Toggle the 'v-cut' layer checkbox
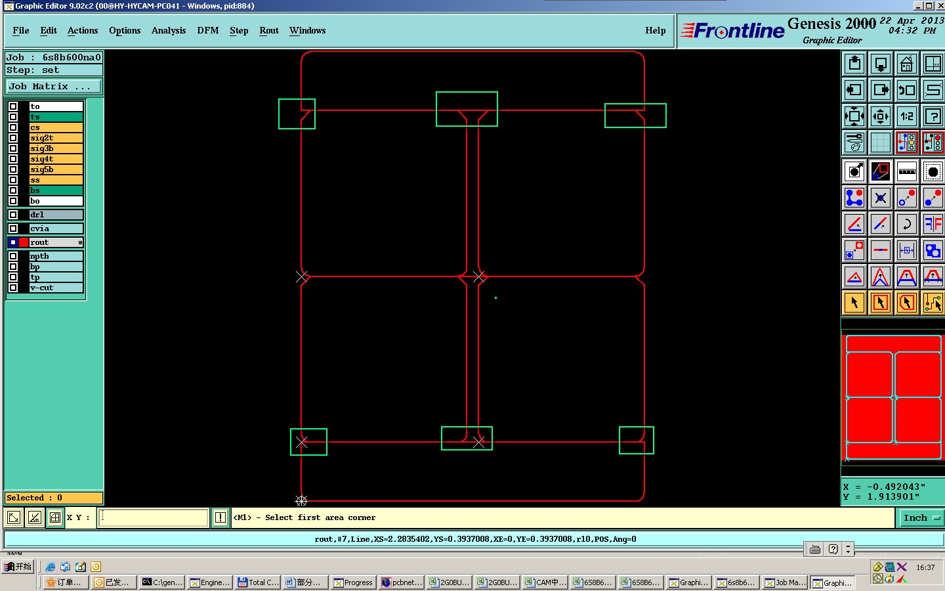 [x=13, y=288]
